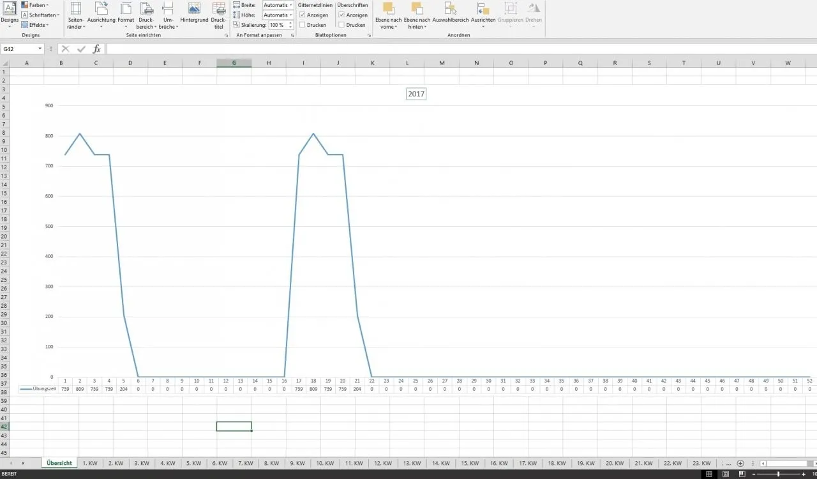Screen dimensions: 817x479
Task: Check Drucken for Überschriften
Action: (342, 25)
